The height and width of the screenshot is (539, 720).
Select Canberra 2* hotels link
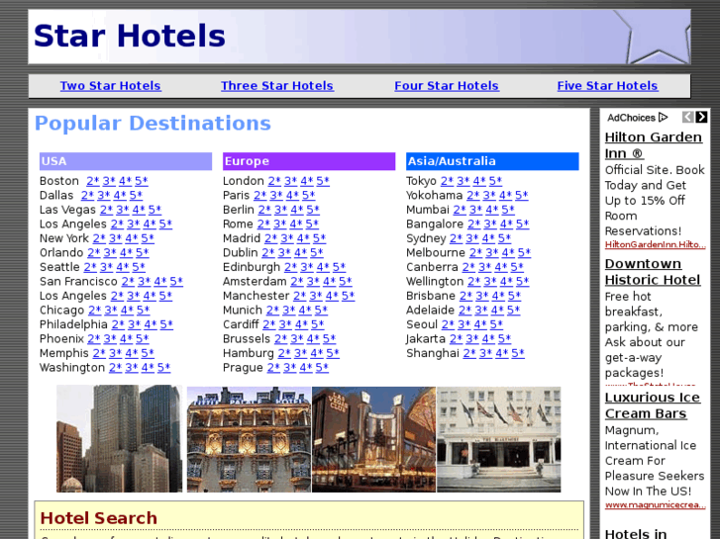point(468,267)
